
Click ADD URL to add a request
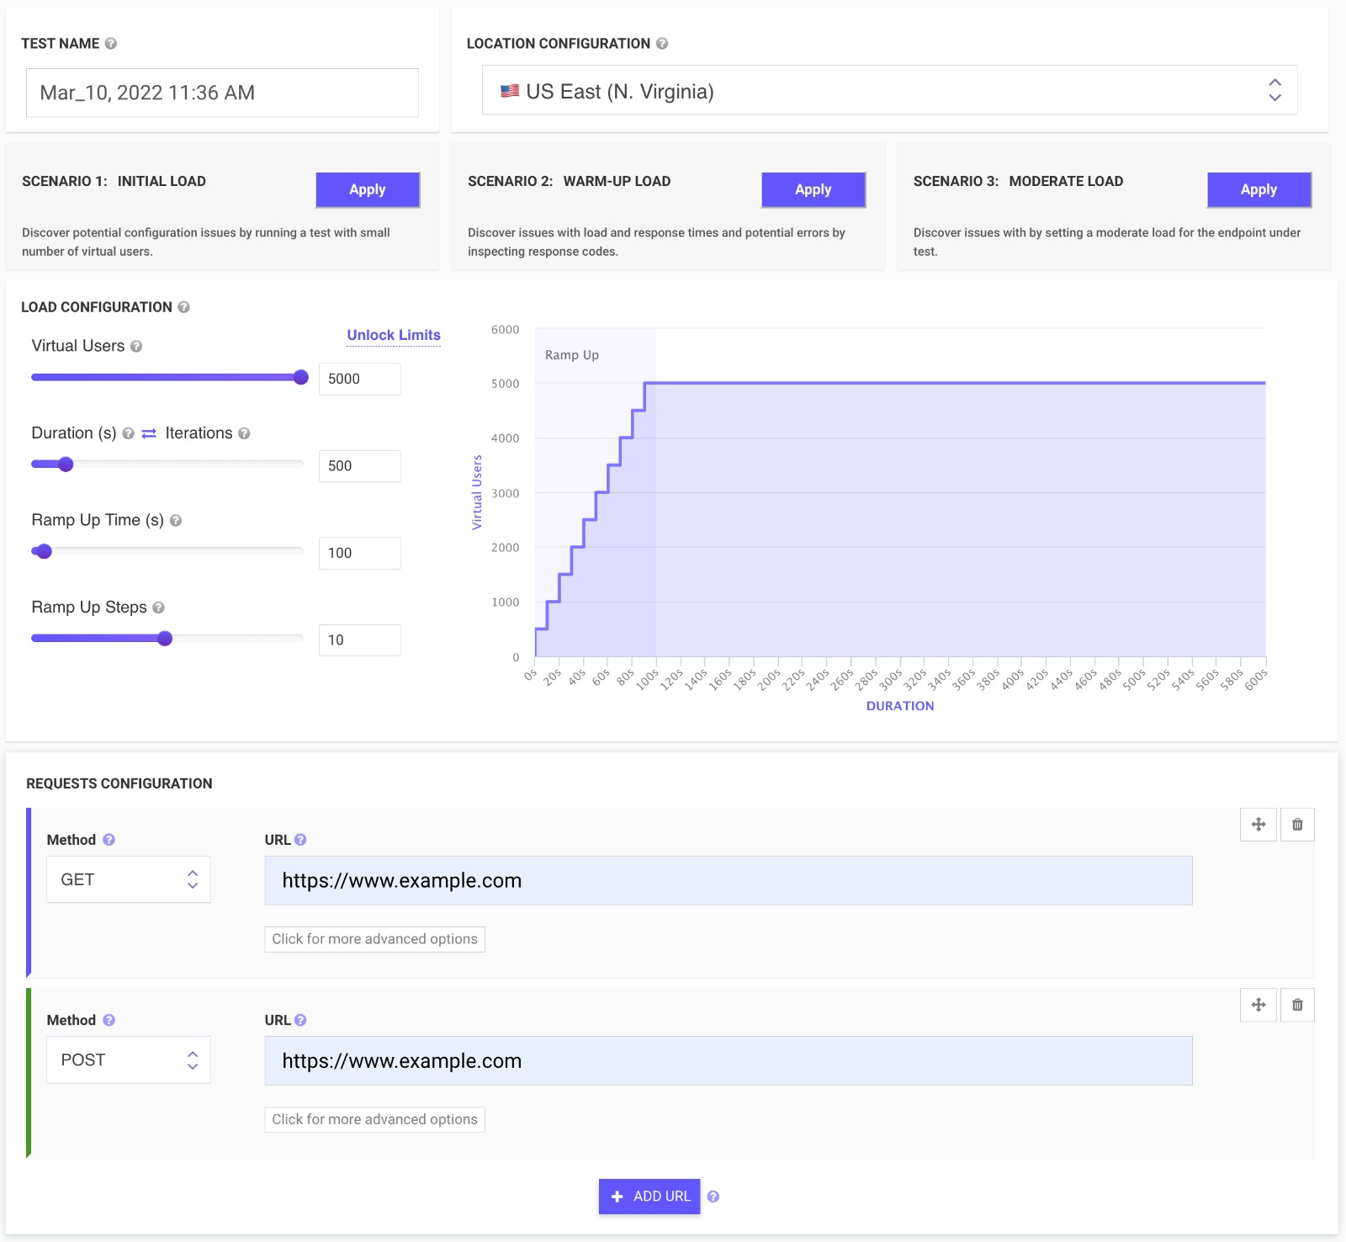point(649,1196)
